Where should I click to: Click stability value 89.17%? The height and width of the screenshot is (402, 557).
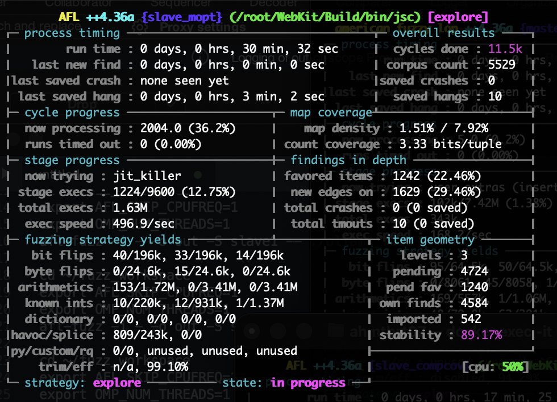(481, 335)
